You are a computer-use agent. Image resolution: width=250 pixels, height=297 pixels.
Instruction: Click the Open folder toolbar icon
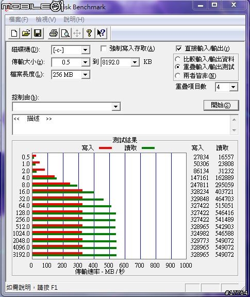pos(26,34)
